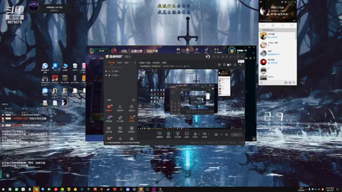Viewport: 342px width, 192px height.
Task: Open profile icon in League client header
Action: pos(178,50)
